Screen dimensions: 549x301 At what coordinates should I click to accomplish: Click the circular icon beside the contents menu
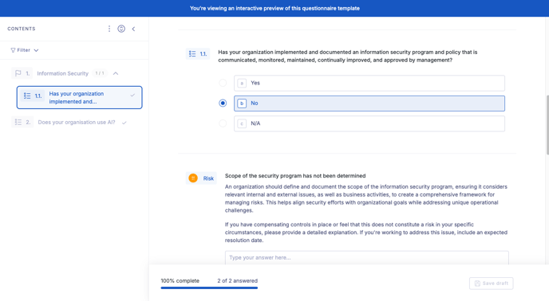(x=121, y=29)
